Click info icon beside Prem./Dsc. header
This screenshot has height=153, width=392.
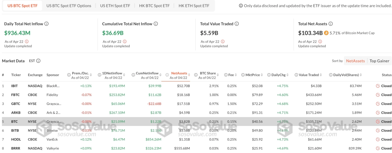(x=69, y=75)
